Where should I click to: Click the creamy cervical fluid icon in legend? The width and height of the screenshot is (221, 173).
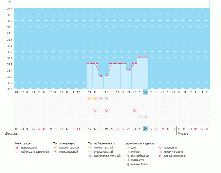[x=128, y=156]
